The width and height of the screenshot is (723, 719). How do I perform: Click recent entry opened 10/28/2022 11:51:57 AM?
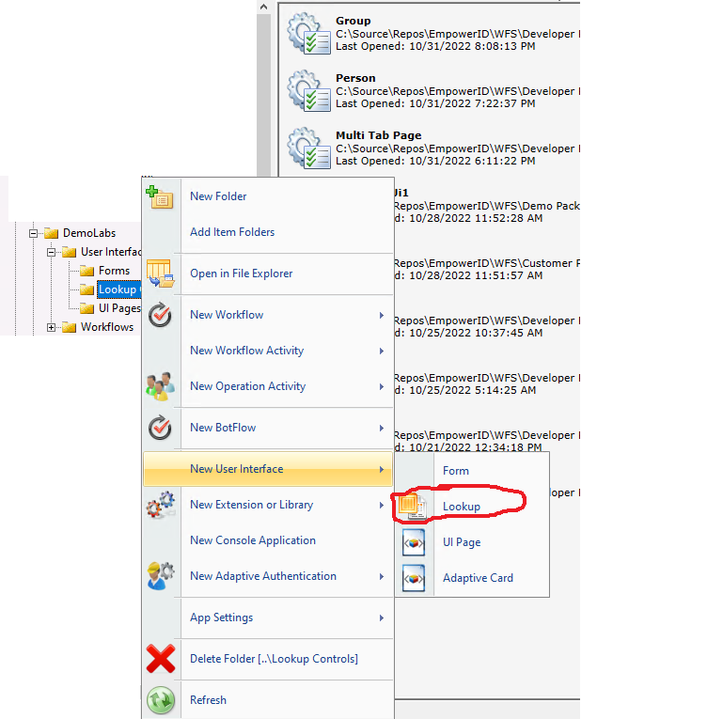pos(487,269)
